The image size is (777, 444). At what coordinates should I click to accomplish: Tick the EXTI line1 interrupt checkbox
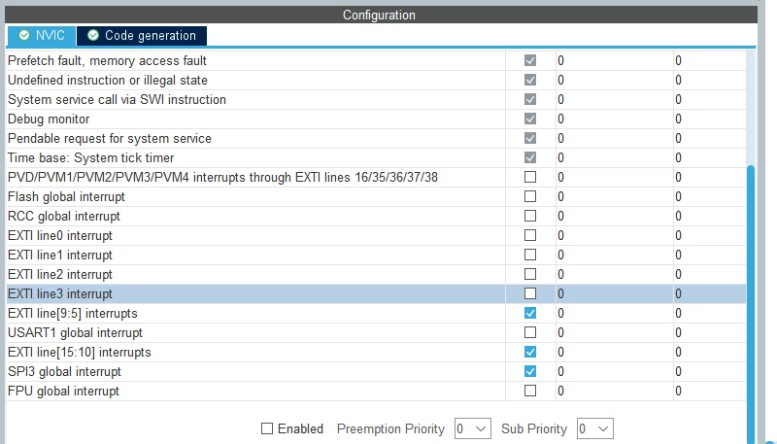[x=530, y=255]
